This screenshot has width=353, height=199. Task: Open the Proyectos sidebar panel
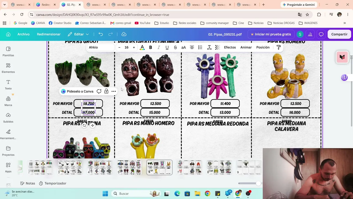click(x=8, y=151)
